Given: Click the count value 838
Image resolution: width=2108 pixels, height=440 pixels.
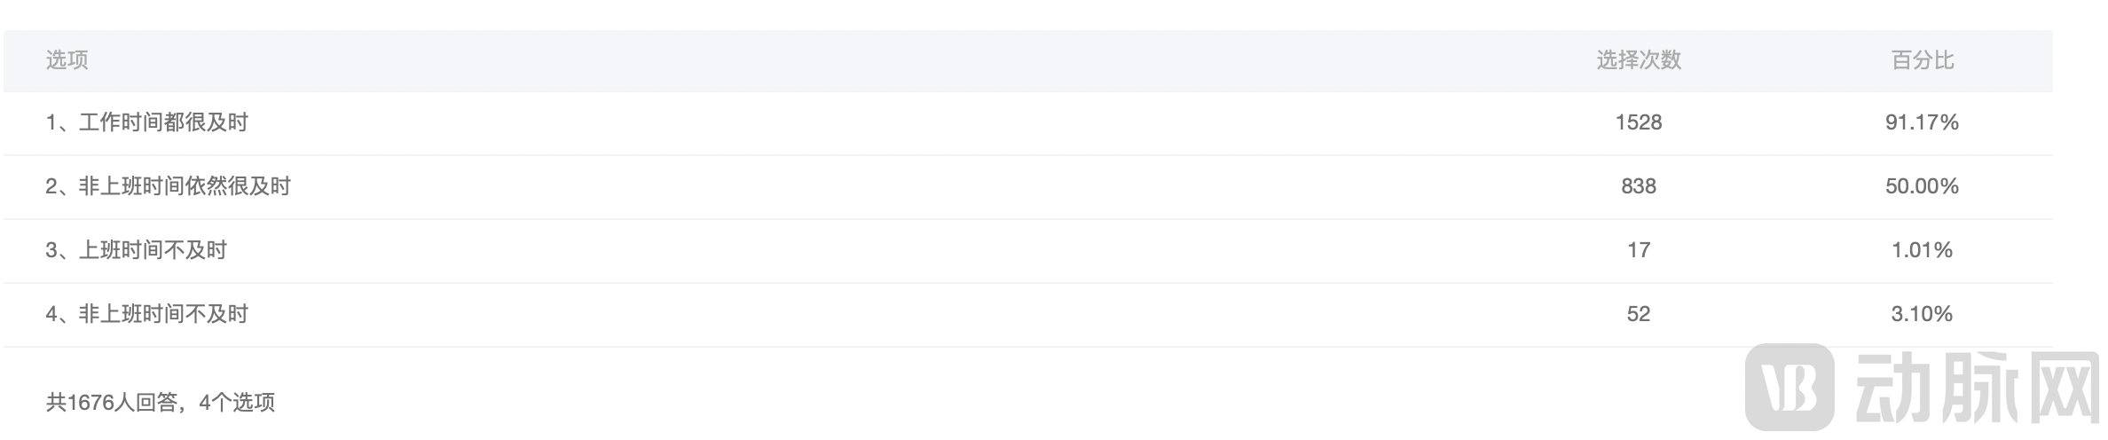Looking at the screenshot, I should tap(1638, 186).
